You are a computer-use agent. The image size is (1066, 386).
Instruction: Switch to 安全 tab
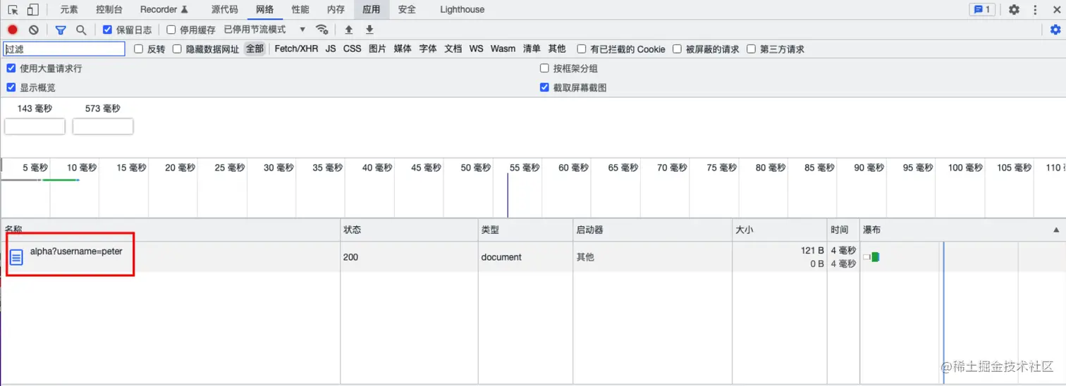pos(407,10)
